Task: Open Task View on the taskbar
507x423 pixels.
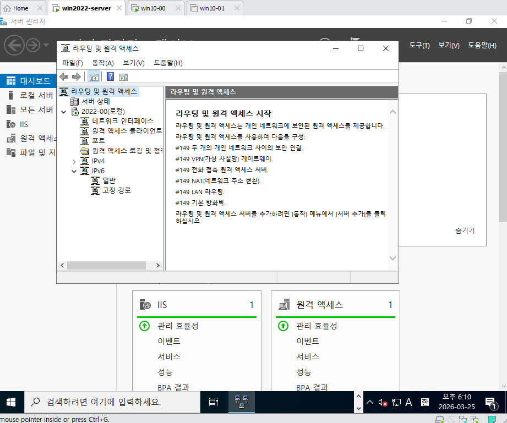Action: coord(214,402)
